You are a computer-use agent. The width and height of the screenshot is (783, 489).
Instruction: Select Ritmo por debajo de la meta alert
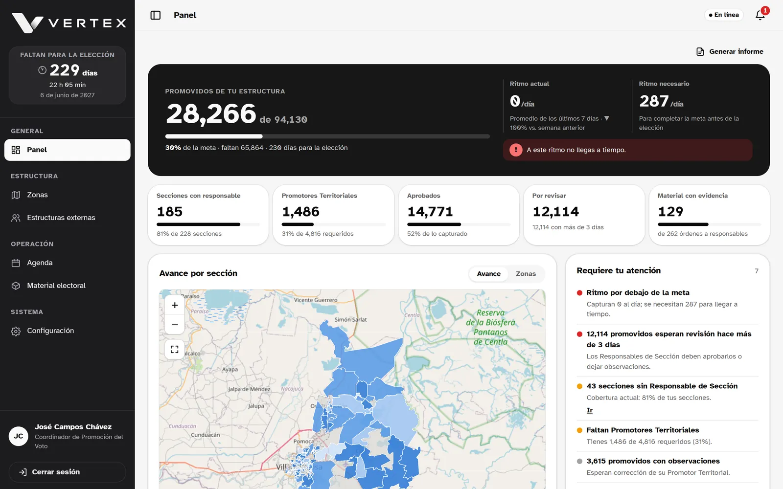(668, 303)
